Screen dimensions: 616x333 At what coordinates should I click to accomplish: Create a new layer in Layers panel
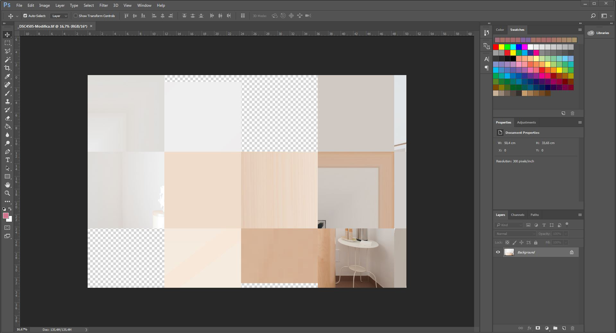pyautogui.click(x=564, y=328)
